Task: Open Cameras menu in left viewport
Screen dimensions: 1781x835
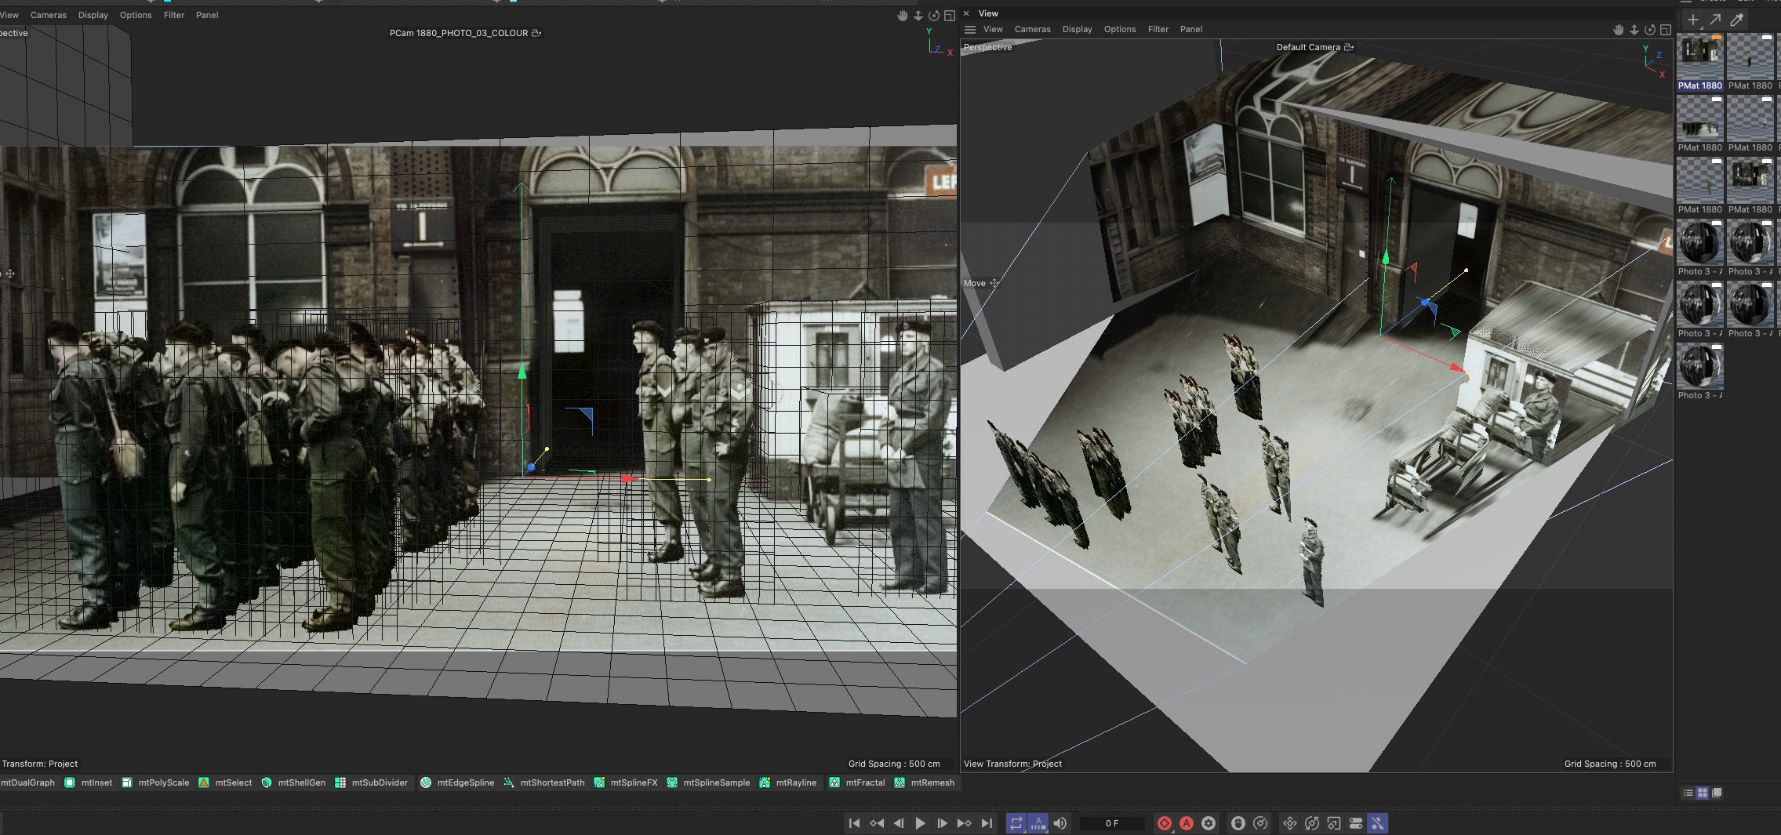Action: 49,15
